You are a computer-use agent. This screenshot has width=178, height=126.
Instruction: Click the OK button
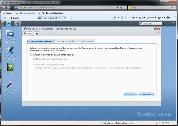[x=130, y=94]
